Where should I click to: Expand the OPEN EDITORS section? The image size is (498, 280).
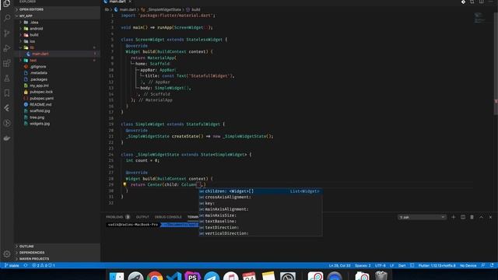(x=57, y=9)
